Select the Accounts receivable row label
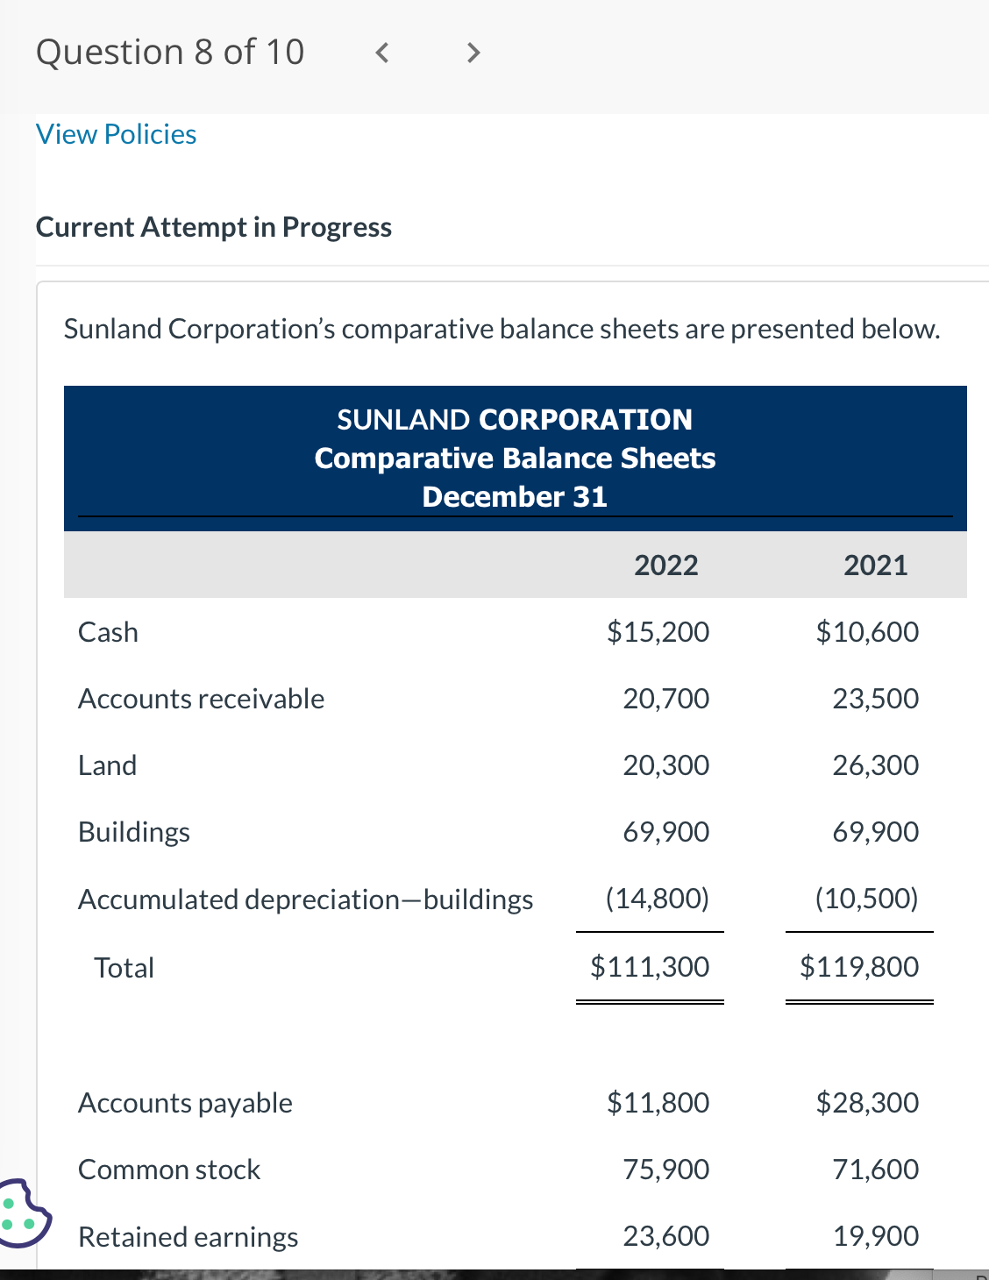 201,698
